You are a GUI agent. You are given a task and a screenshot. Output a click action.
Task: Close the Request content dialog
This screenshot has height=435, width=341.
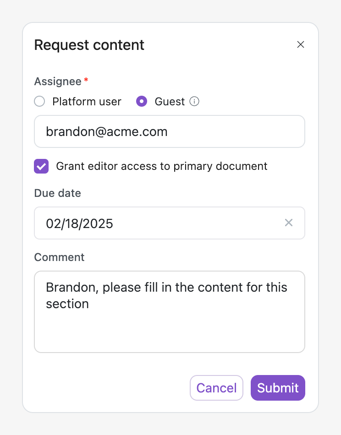click(x=301, y=44)
